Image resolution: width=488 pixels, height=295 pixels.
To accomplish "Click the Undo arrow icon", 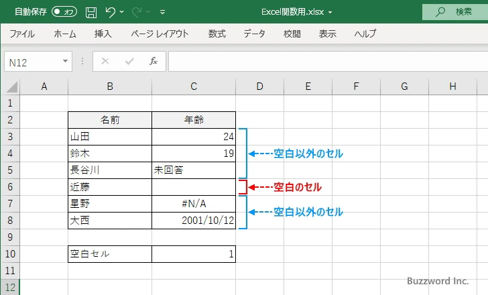I will 110,12.
